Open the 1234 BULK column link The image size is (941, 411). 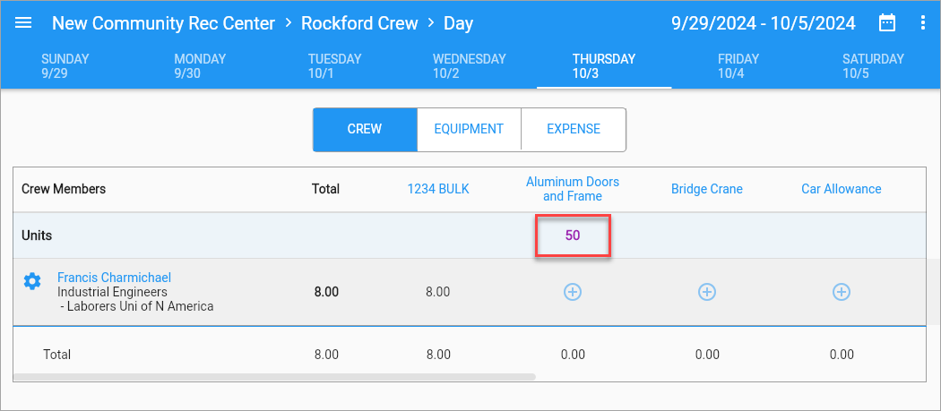(438, 190)
